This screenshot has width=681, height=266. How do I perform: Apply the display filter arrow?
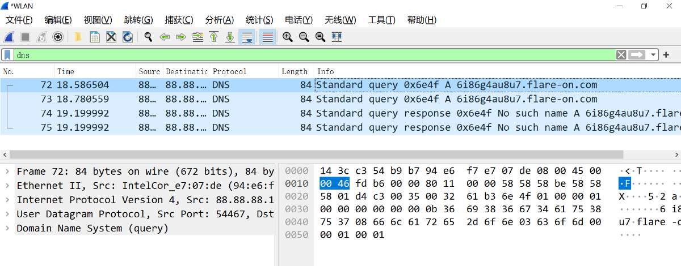(637, 55)
